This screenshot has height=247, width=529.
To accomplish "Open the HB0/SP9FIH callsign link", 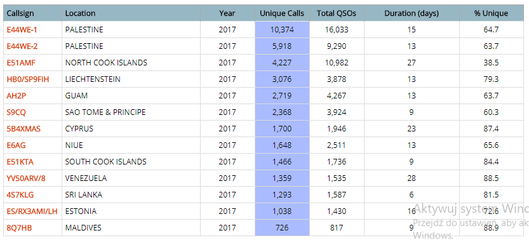I will pos(28,79).
